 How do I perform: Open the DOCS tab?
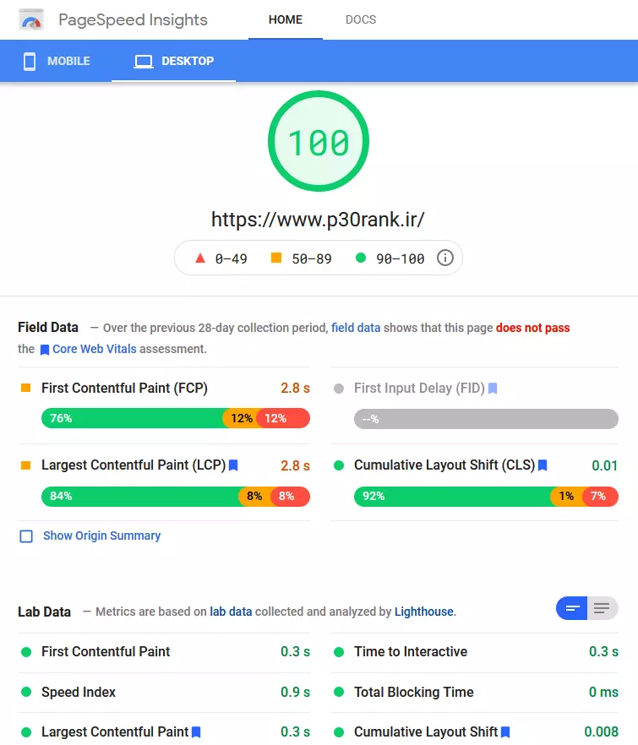(361, 19)
